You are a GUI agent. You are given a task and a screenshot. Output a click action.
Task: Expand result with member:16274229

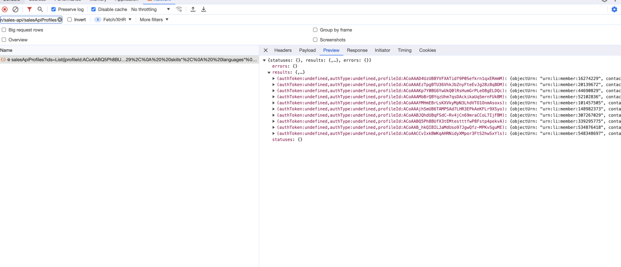coord(274,78)
